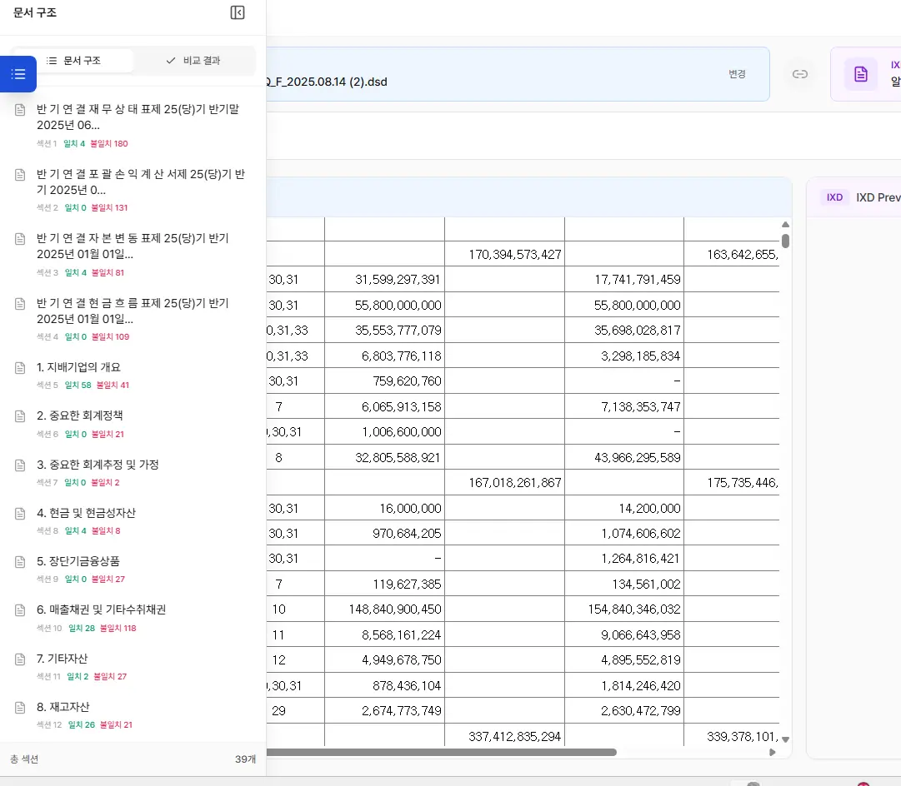Viewport: 901px width, 786px height.
Task: Click the purple document file icon
Action: coord(860,74)
